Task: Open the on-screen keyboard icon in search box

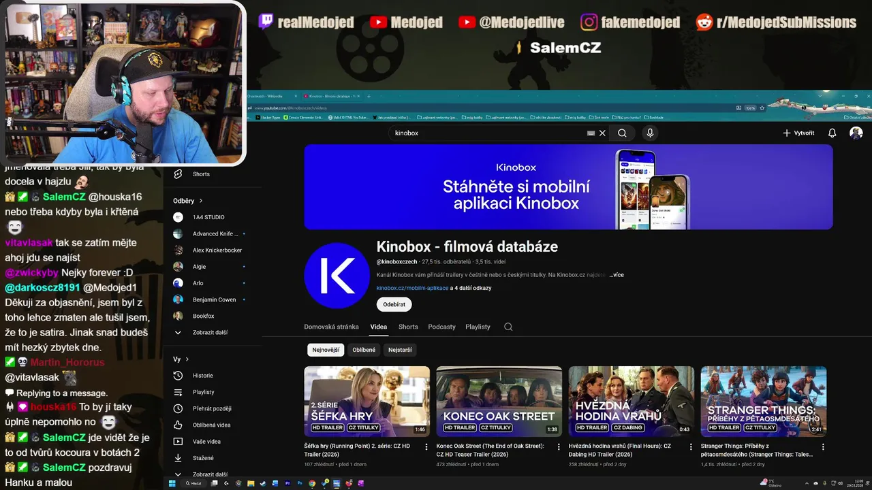Action: 591,133
